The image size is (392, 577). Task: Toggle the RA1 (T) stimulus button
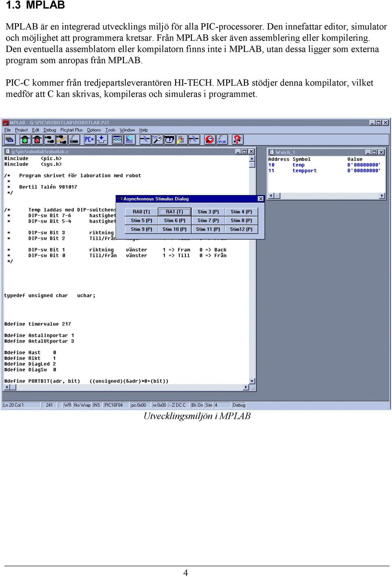pos(174,212)
